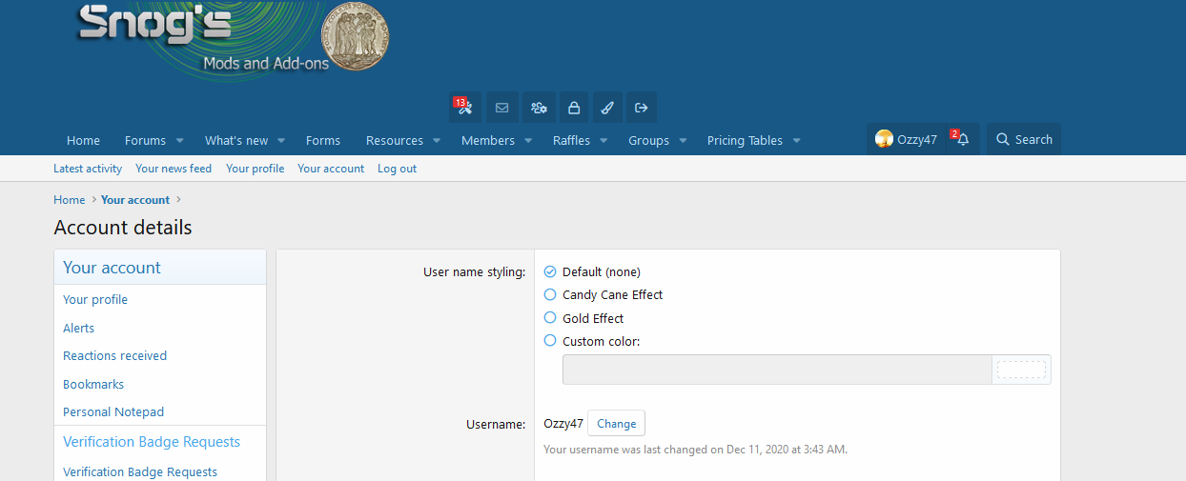Expand the Resources menu dropdown arrow

click(x=437, y=141)
